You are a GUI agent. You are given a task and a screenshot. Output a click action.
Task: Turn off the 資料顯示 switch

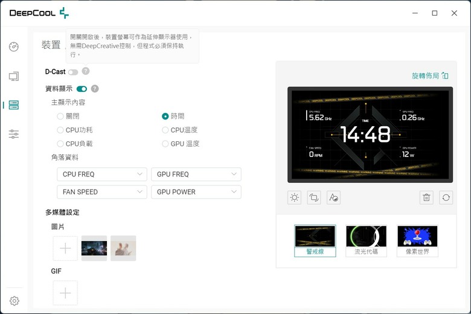coord(82,89)
